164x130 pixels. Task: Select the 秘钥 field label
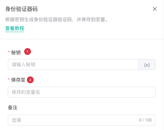click(16, 53)
